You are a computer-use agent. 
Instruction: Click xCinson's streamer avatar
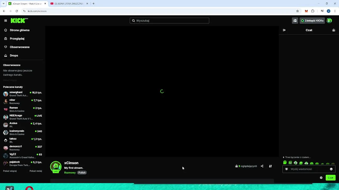(x=56, y=167)
